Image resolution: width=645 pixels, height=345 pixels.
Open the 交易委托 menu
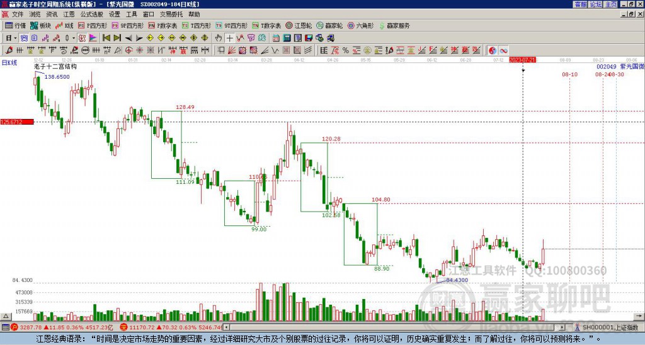pos(171,14)
